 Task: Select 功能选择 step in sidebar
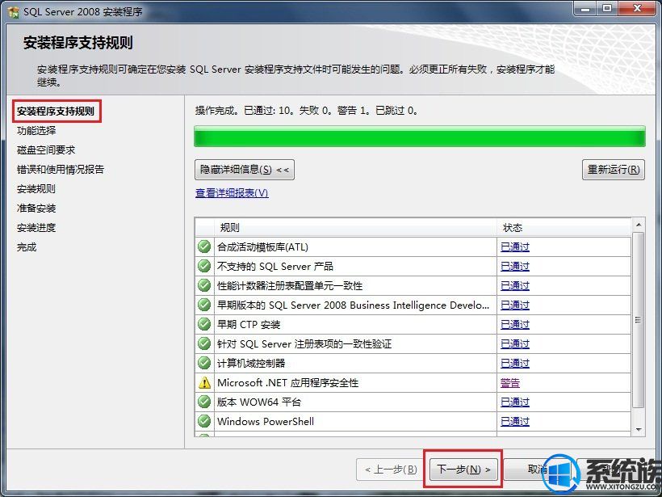36,131
